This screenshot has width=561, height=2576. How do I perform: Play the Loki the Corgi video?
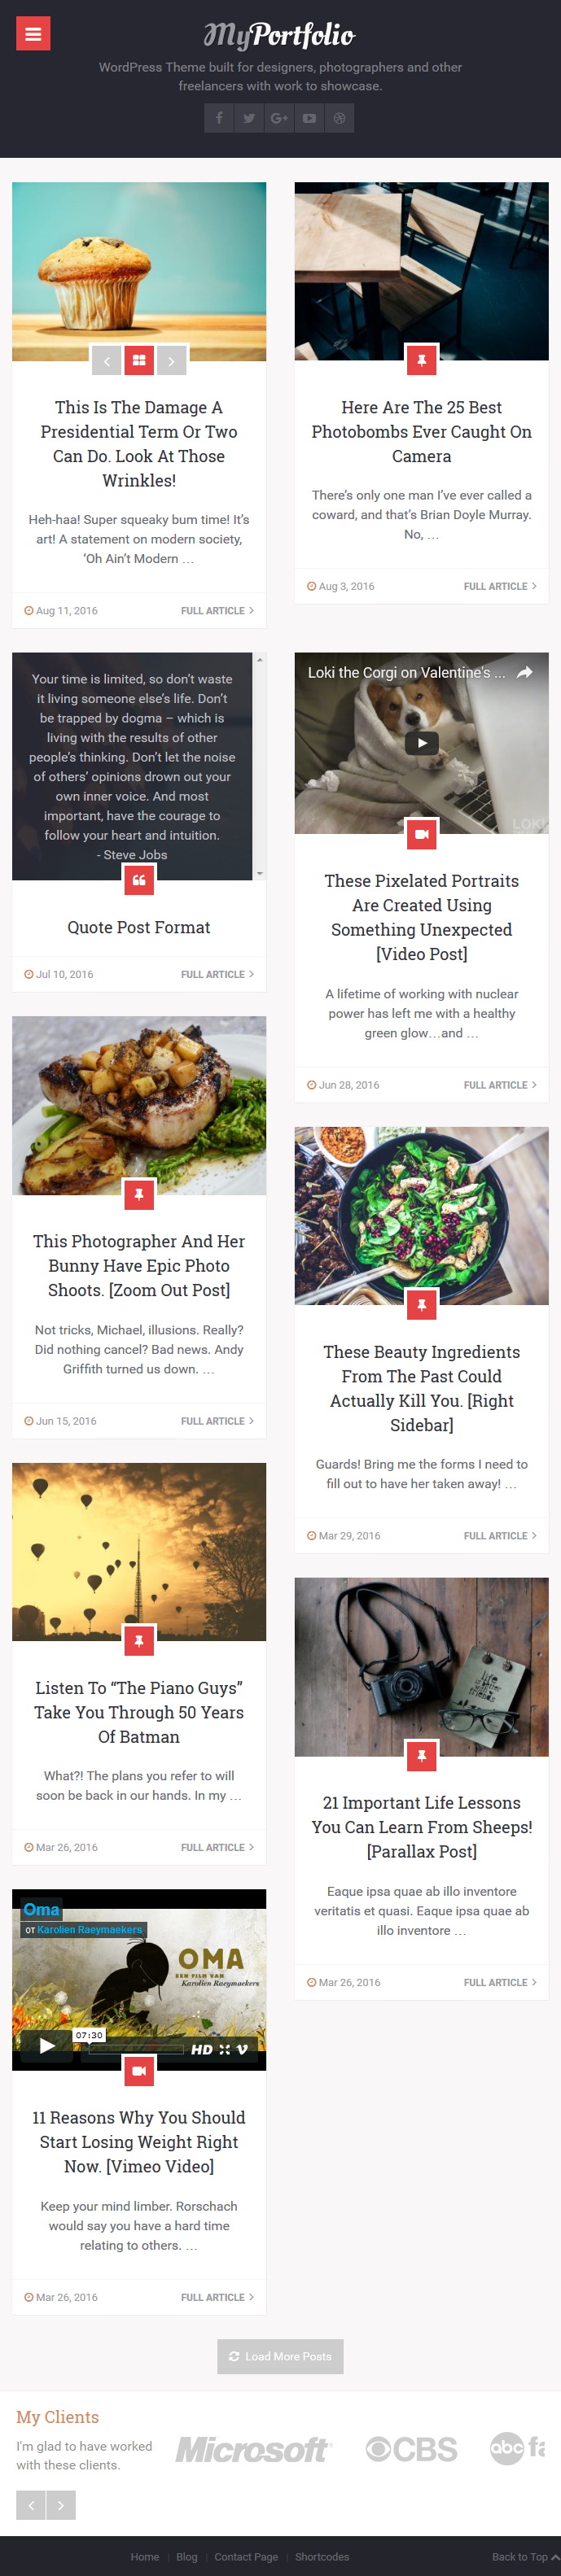pos(421,743)
